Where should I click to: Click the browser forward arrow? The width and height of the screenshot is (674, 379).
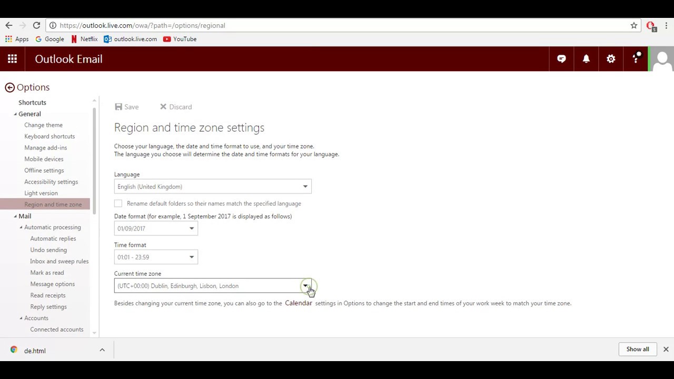23,25
